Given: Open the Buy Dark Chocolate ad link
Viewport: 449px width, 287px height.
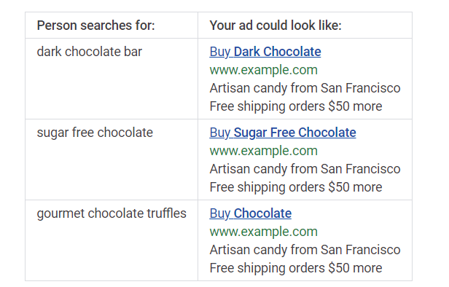Looking at the screenshot, I should coord(265,52).
